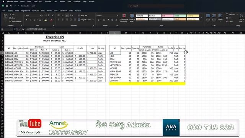Viewport: 245px width, 138px height.
Task: Click the Copy button
Action: click(13, 18)
